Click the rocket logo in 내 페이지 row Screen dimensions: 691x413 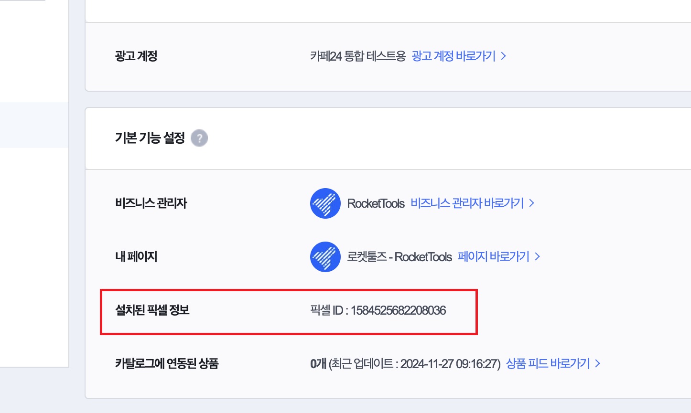pos(325,256)
